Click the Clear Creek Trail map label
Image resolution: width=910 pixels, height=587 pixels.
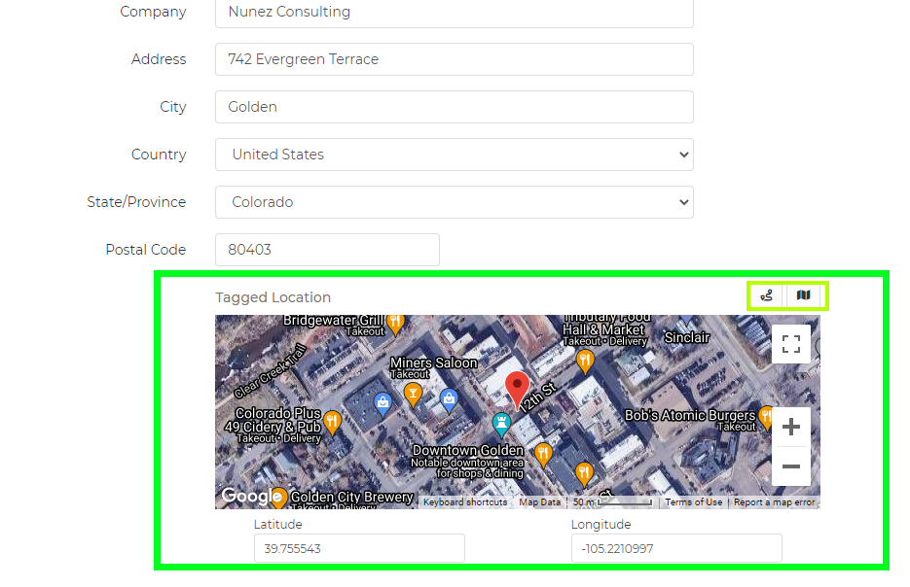click(270, 371)
